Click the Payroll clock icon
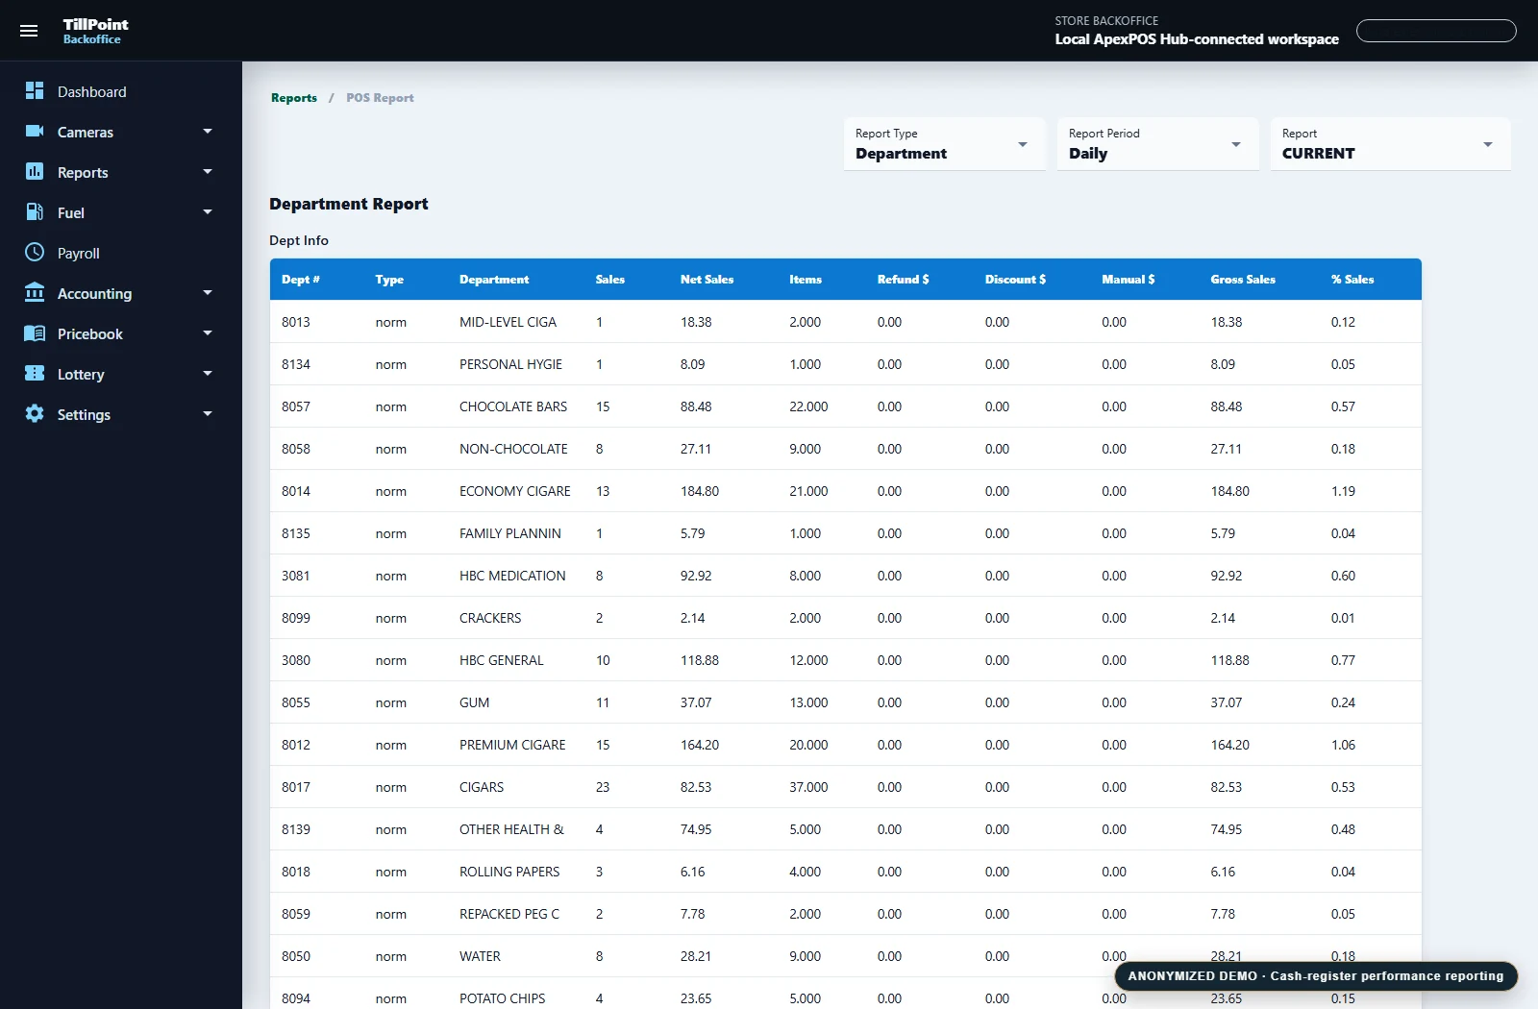The width and height of the screenshot is (1538, 1009). coord(35,252)
